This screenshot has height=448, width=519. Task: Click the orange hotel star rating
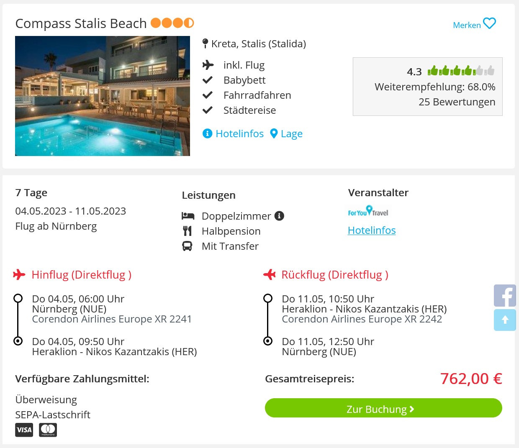click(x=172, y=23)
